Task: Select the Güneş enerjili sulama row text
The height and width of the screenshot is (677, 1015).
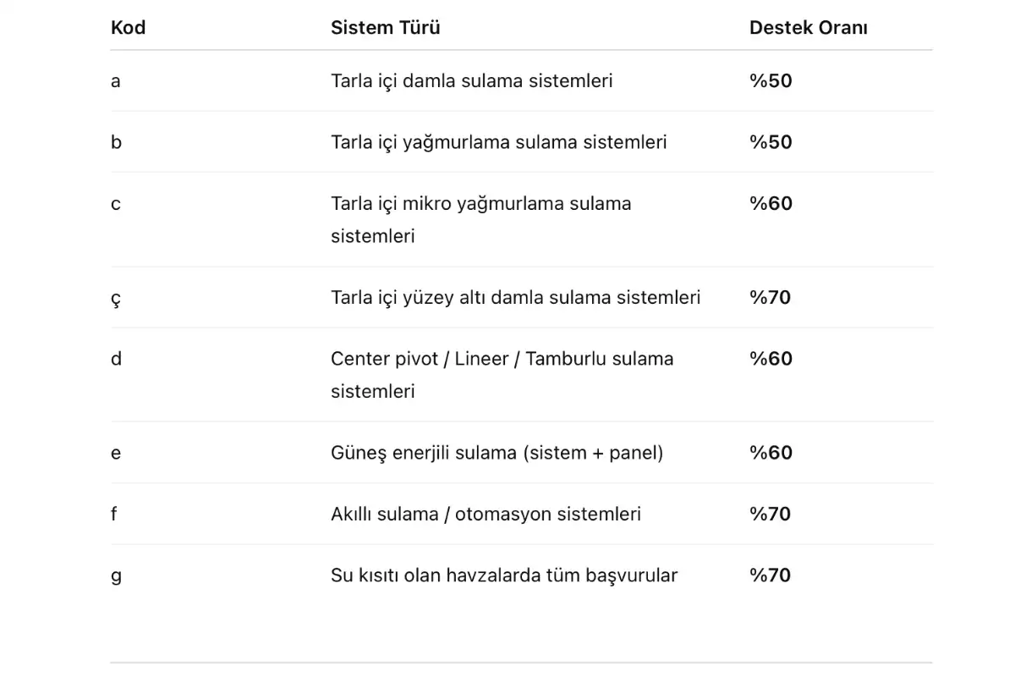Action: [x=497, y=453]
